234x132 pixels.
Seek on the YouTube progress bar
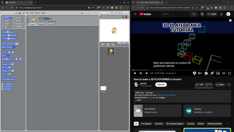pos(182,70)
